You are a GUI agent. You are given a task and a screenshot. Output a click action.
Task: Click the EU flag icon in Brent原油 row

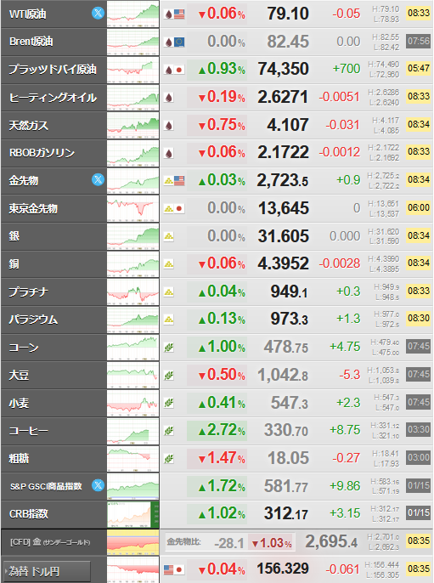[179, 42]
